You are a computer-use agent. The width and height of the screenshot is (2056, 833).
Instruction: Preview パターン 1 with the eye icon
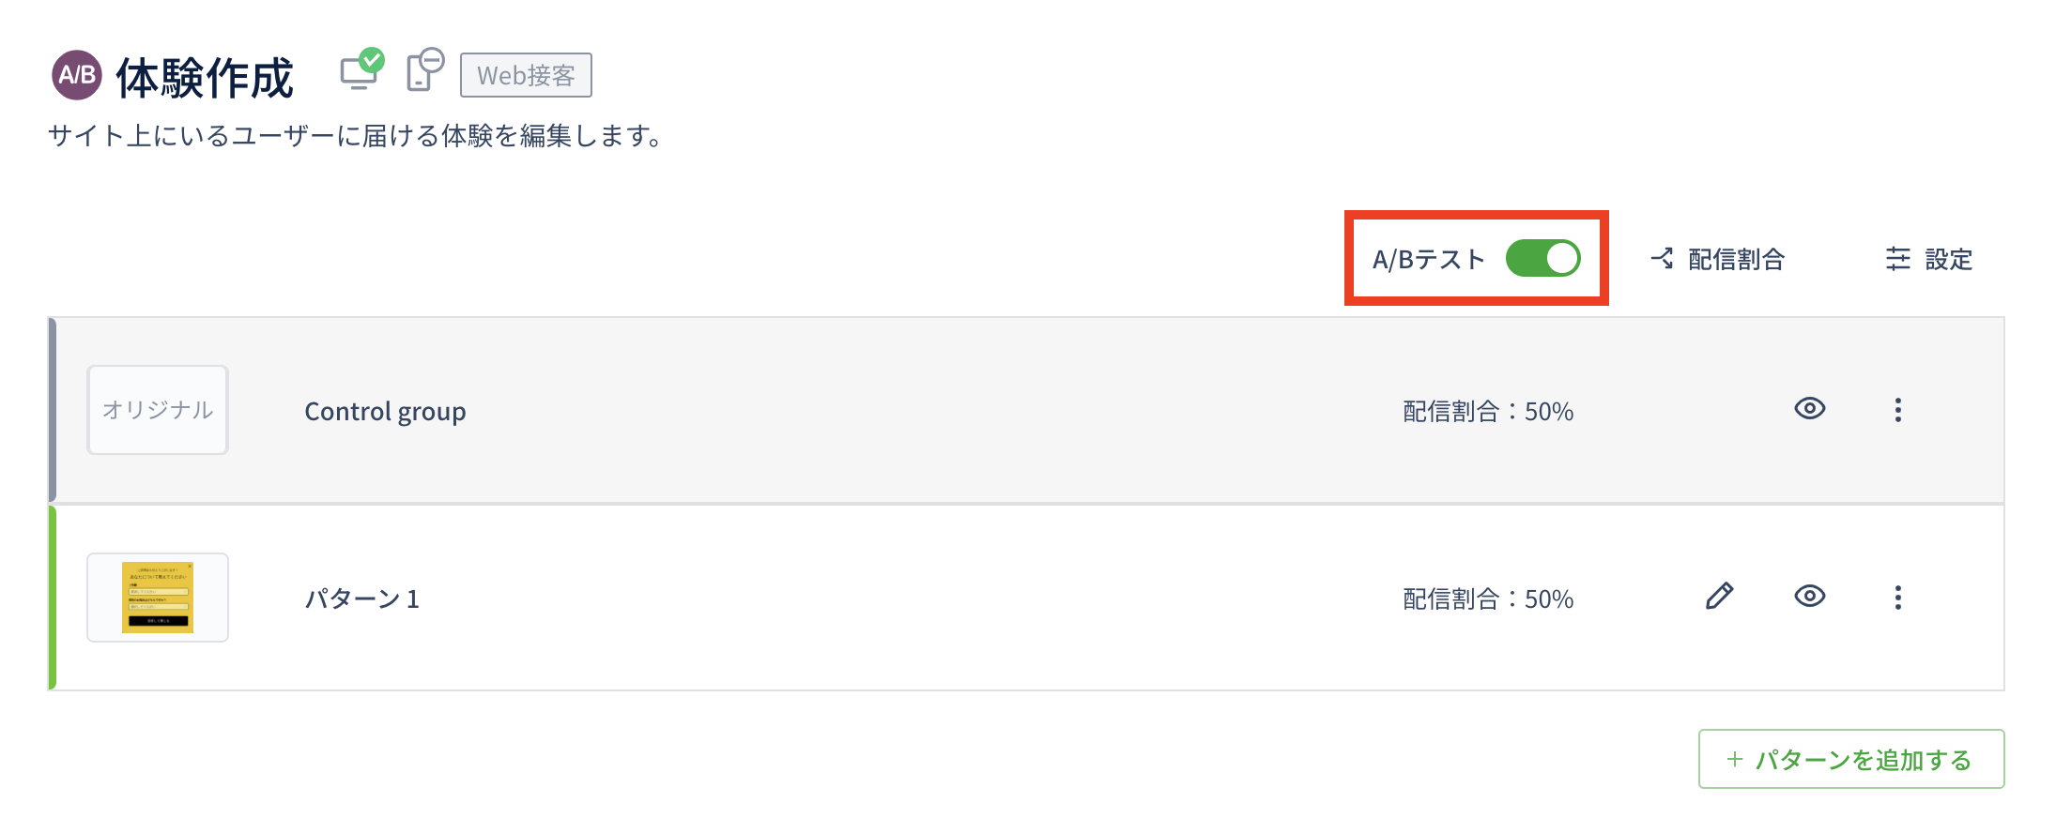[1809, 597]
